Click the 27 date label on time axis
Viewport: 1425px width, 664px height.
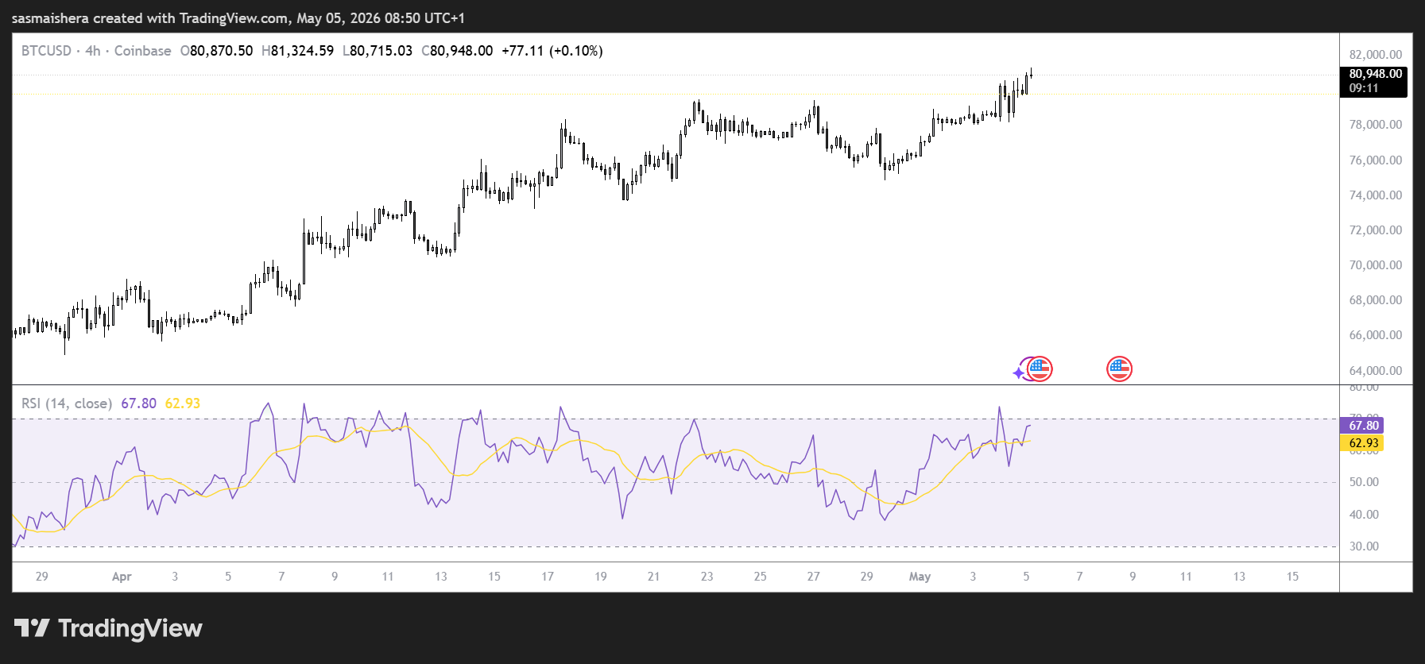tap(813, 577)
